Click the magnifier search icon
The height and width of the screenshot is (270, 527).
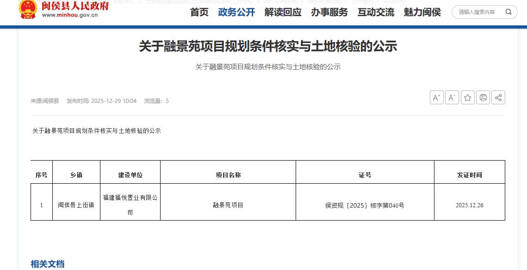508,12
